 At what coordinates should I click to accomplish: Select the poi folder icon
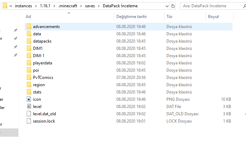pyautogui.click(x=29, y=70)
